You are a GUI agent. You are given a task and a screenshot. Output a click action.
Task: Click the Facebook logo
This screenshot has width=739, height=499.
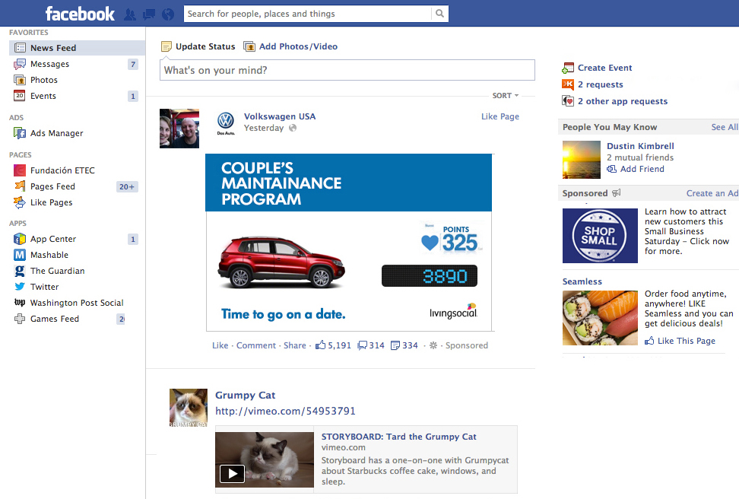[x=80, y=14]
